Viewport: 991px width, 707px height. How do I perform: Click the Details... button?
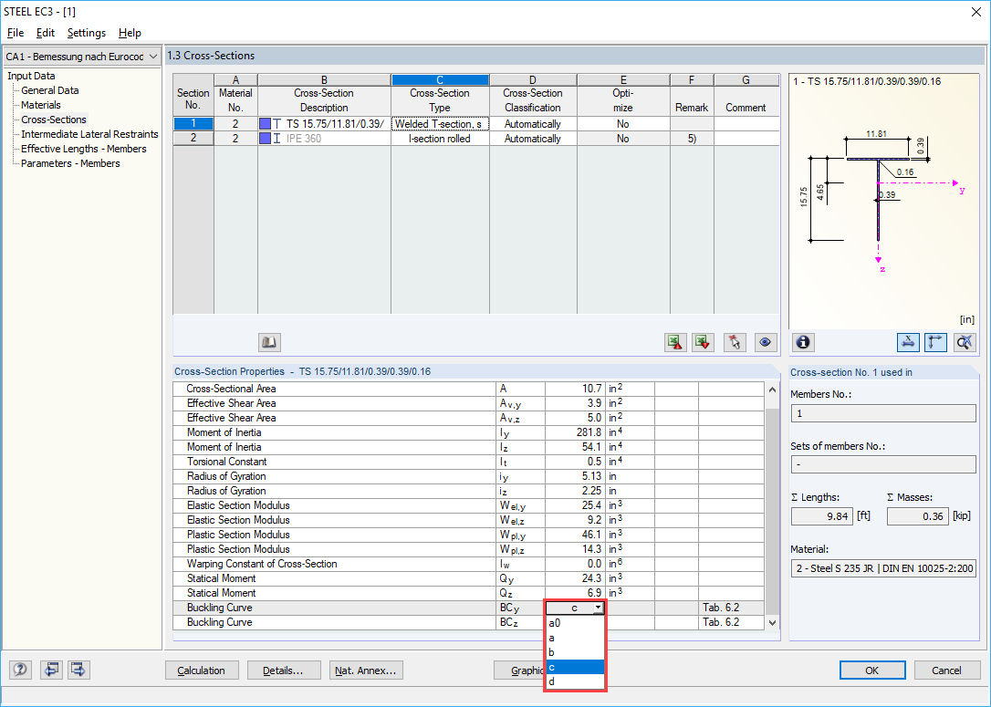[283, 671]
